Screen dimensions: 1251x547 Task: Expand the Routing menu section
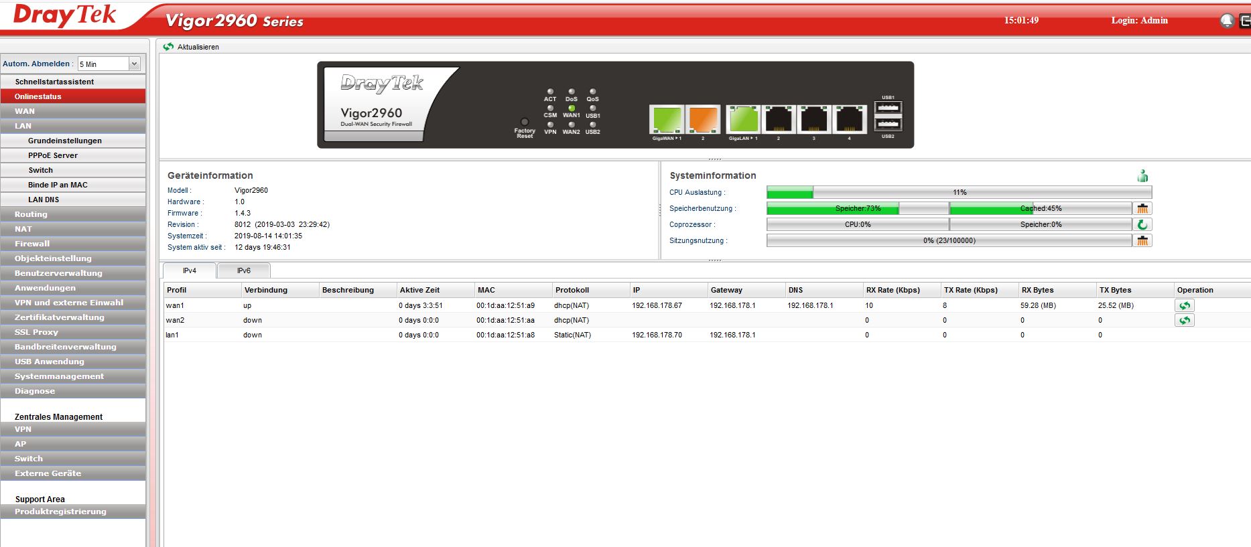[x=73, y=214]
